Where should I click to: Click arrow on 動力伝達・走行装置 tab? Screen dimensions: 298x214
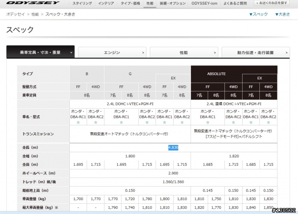(287, 53)
